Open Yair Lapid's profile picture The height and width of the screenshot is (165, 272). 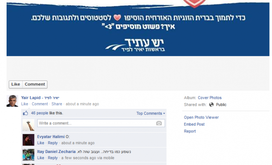pyautogui.click(x=12, y=101)
